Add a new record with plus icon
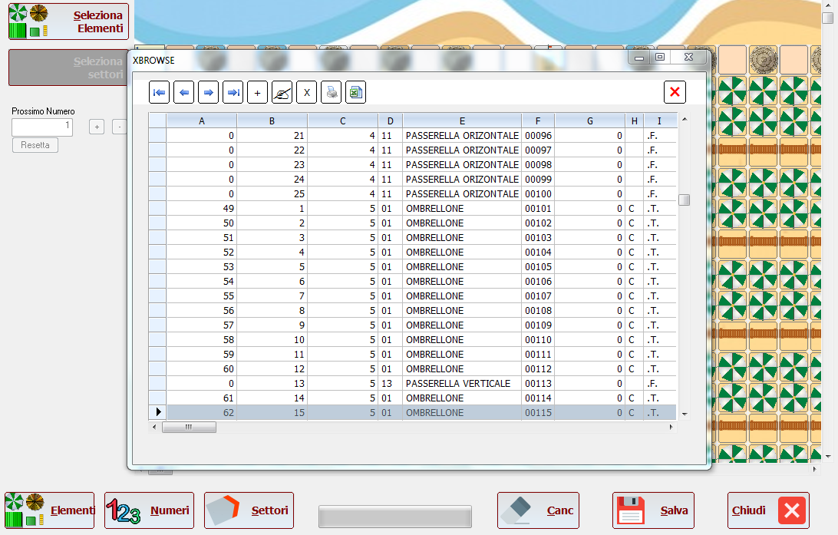Image resolution: width=838 pixels, height=535 pixels. point(258,92)
